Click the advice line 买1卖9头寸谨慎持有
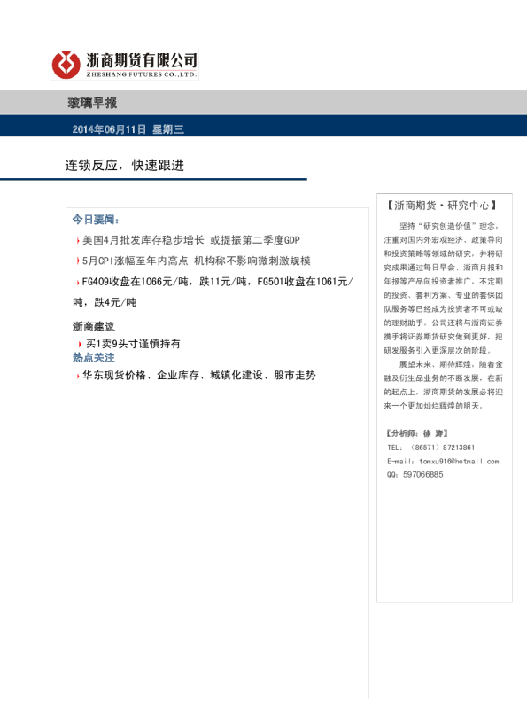The width and height of the screenshot is (527, 716). (133, 344)
